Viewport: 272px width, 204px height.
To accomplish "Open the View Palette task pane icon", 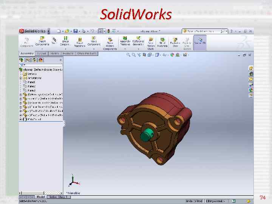I will pos(251,85).
